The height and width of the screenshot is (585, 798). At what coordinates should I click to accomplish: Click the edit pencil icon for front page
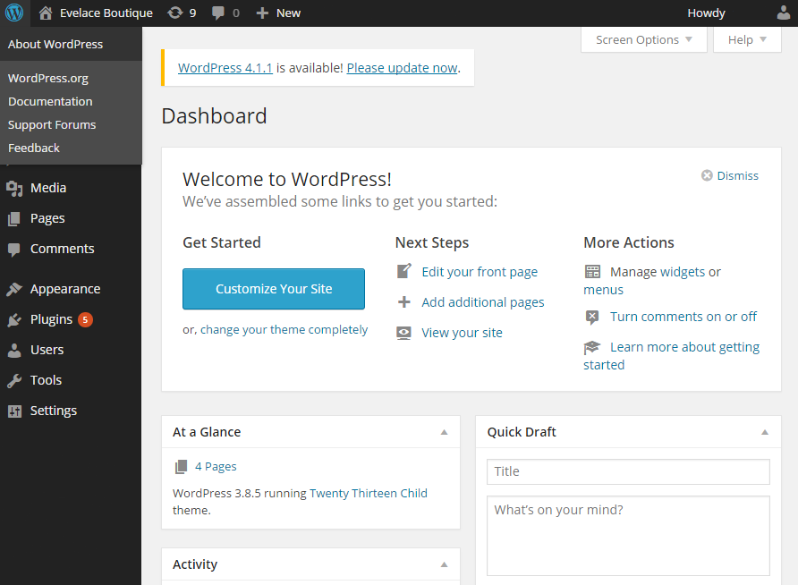tap(404, 271)
